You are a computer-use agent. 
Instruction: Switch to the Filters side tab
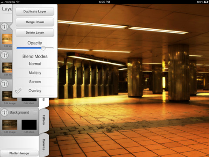(44, 120)
